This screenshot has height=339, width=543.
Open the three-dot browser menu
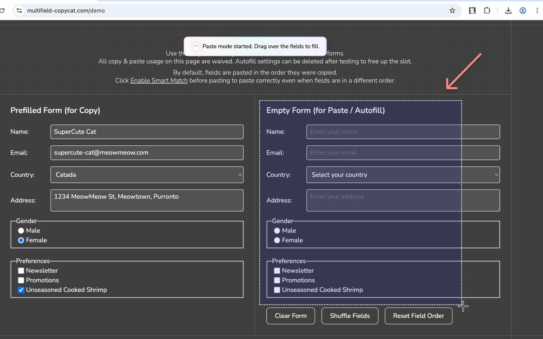(537, 11)
